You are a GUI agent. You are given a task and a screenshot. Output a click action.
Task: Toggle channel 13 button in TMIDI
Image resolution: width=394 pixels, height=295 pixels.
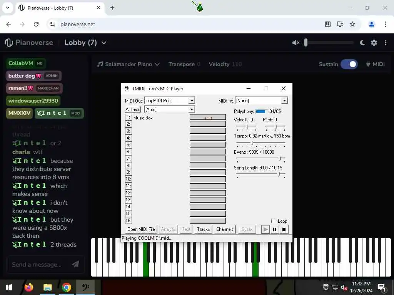pyautogui.click(x=128, y=200)
